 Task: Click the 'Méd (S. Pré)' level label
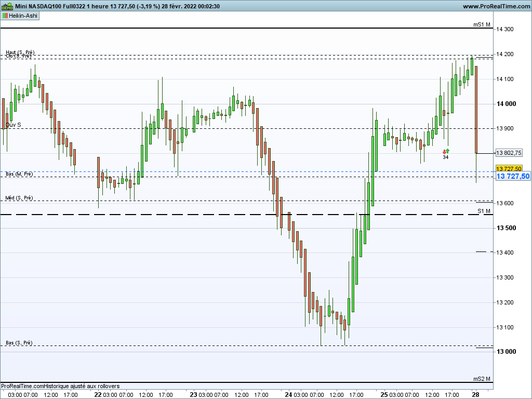pyautogui.click(x=19, y=198)
